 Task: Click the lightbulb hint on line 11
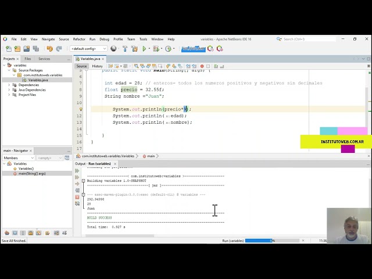[x=81, y=109]
